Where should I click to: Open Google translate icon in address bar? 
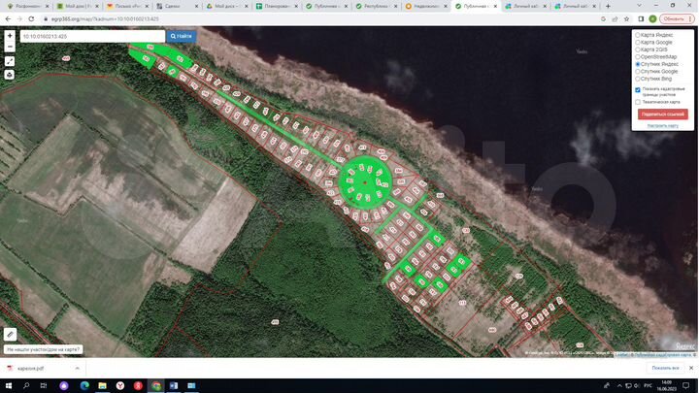click(x=603, y=19)
